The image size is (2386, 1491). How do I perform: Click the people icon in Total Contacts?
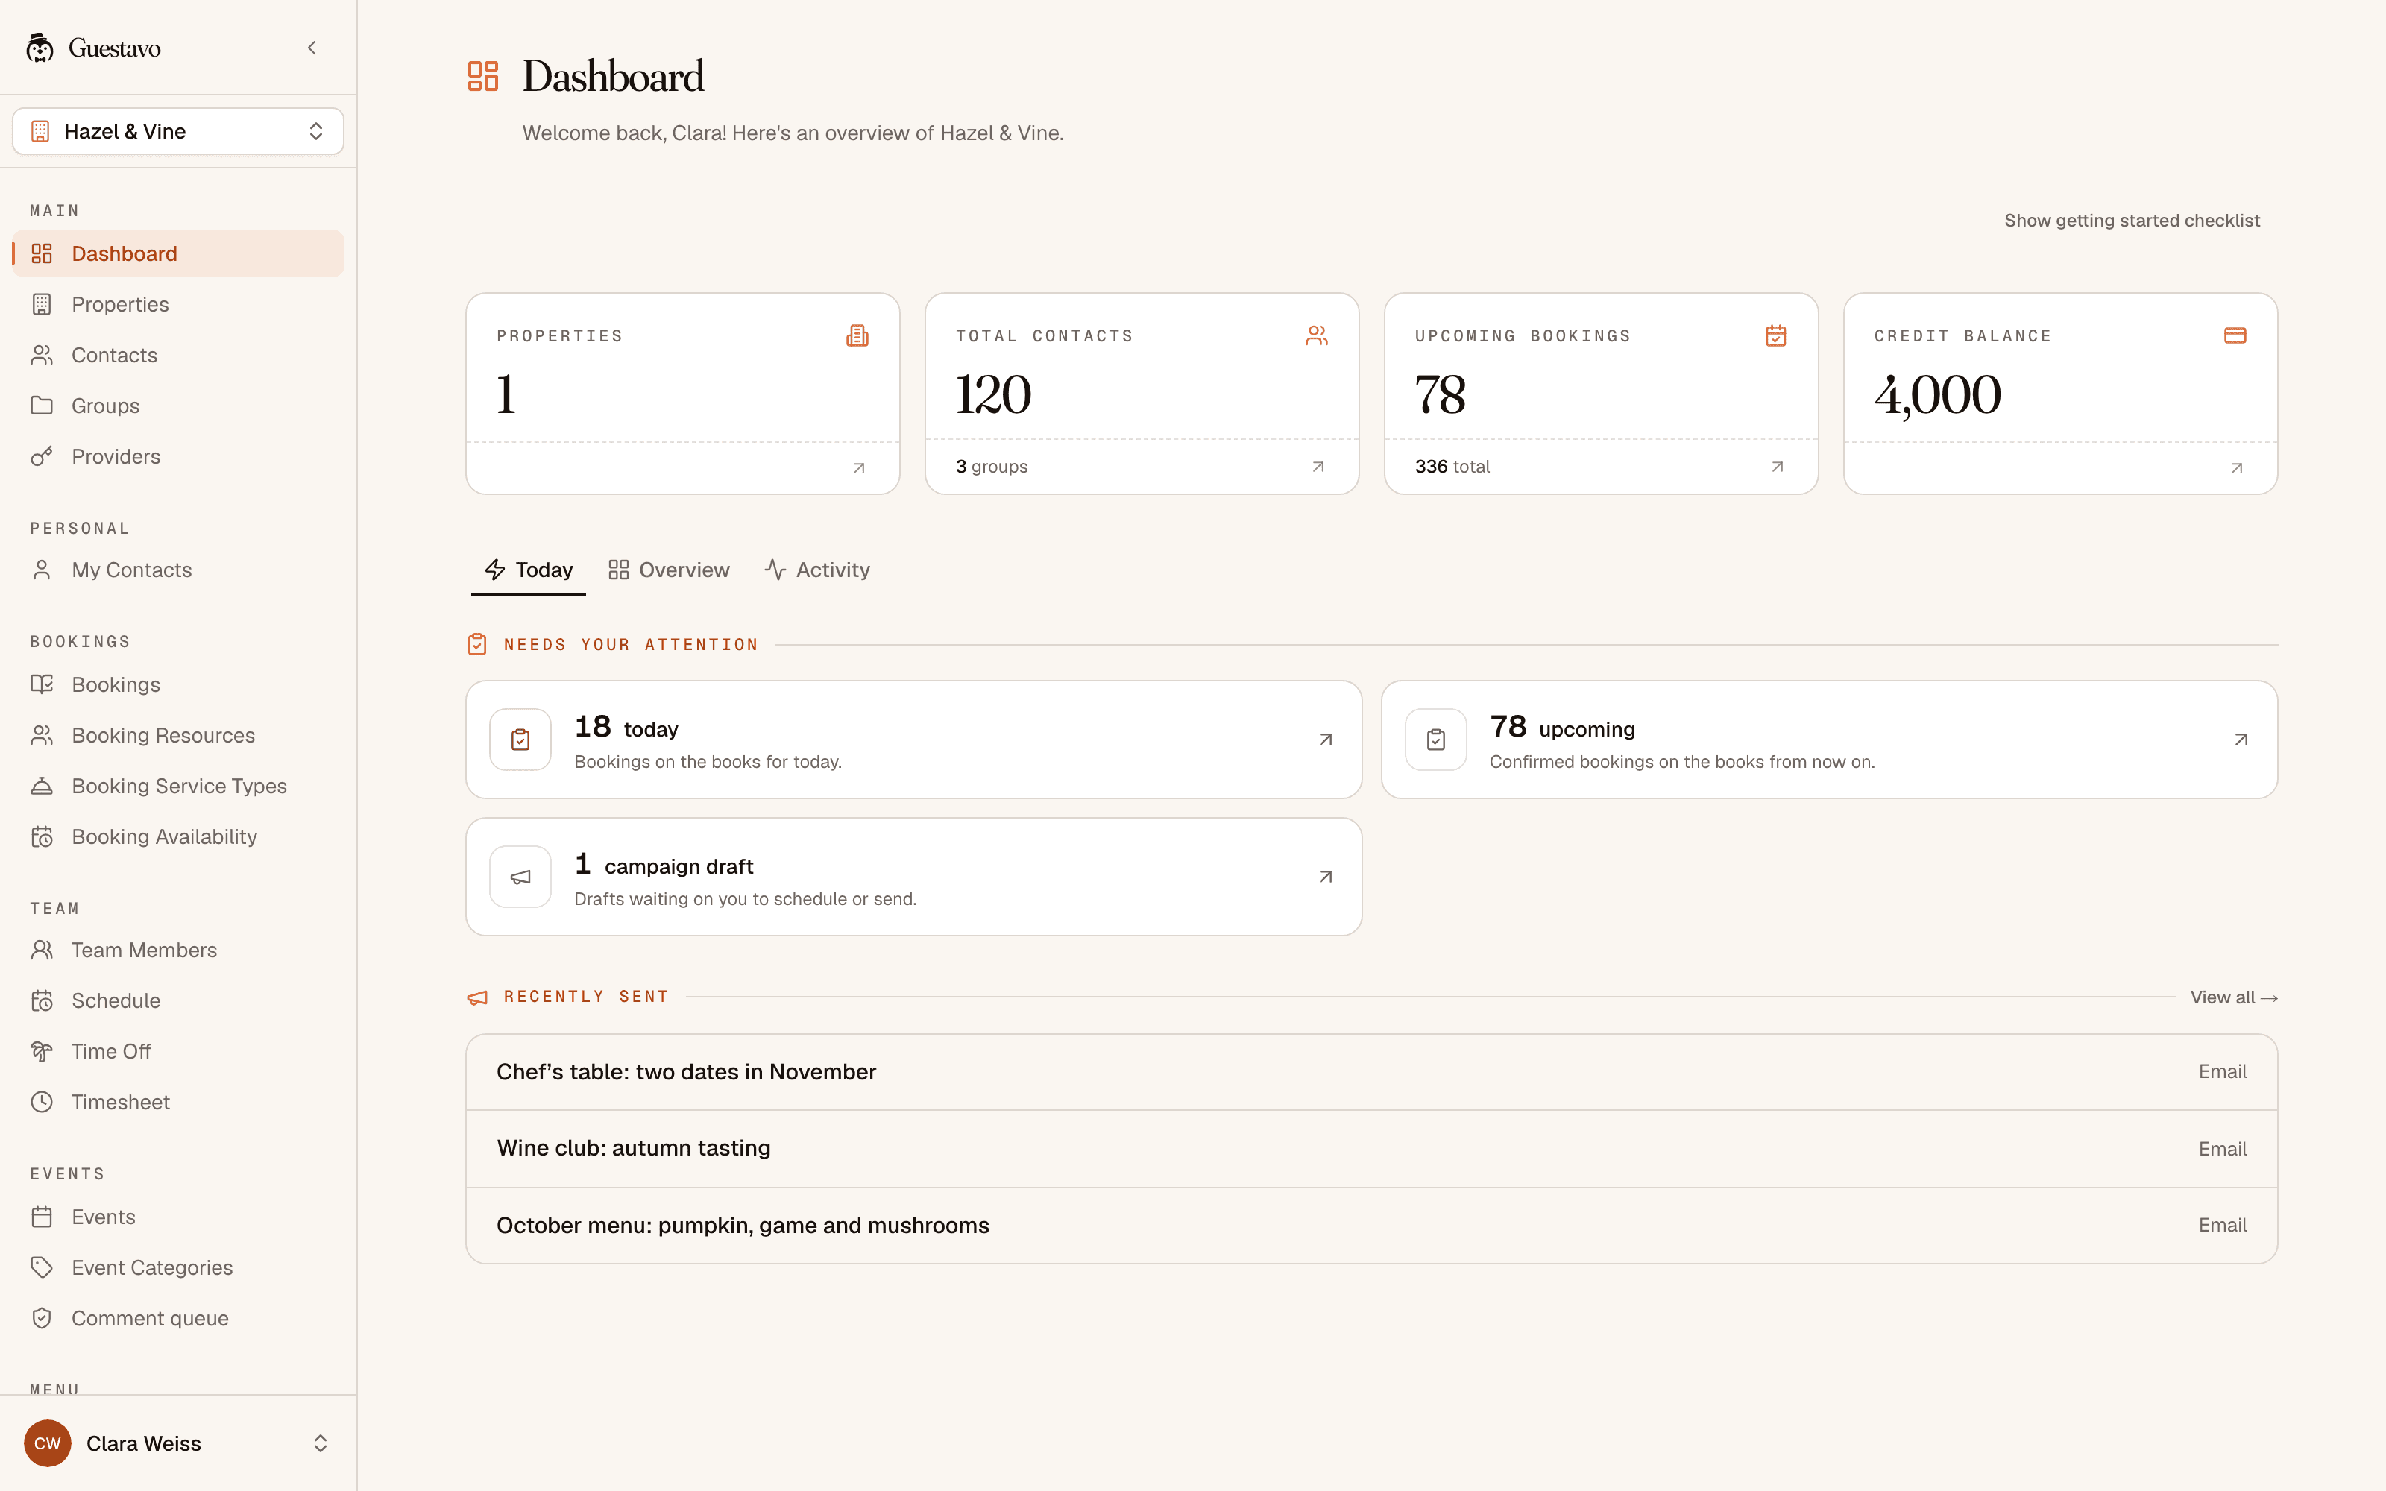pos(1316,335)
